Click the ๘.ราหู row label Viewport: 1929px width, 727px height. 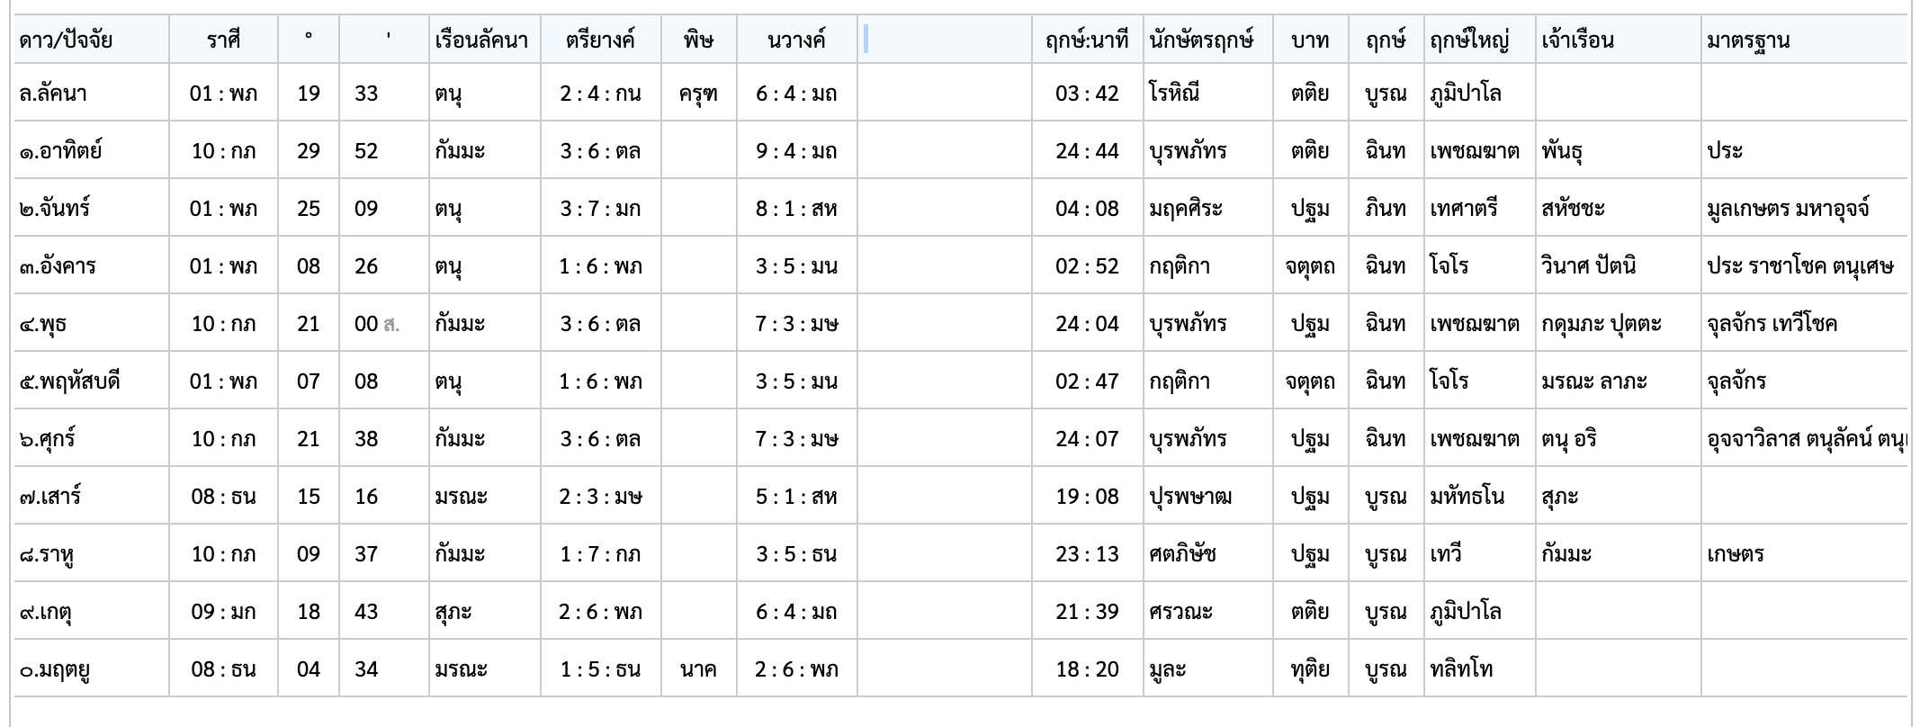pyautogui.click(x=46, y=553)
